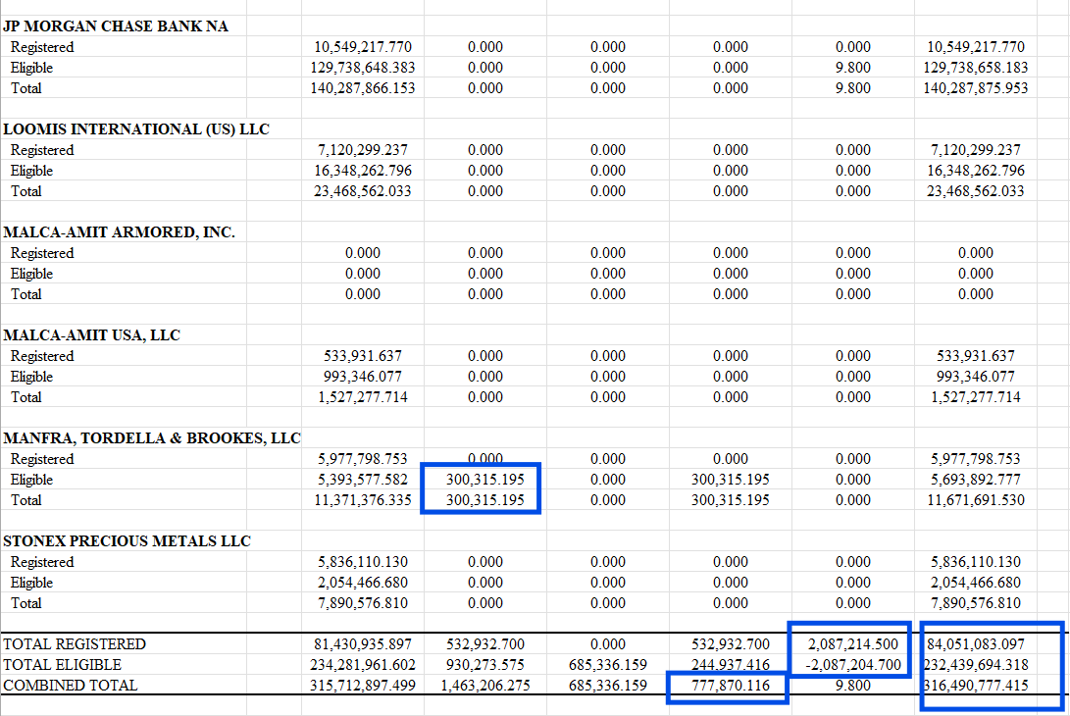Select 9.800 in COMBINED TOTAL row

pyautogui.click(x=853, y=686)
